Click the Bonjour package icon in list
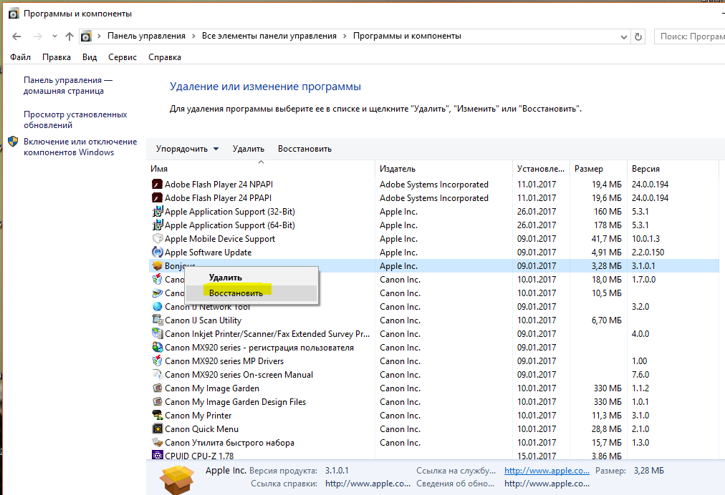725x495 pixels. pos(157,266)
